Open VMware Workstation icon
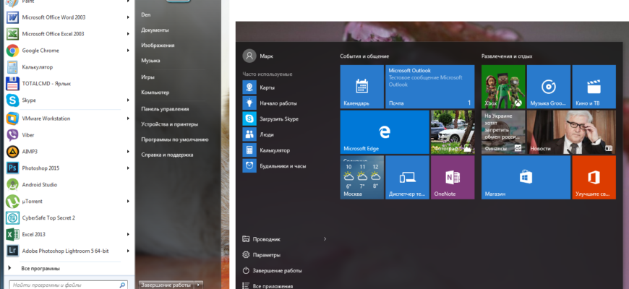This screenshot has width=629, height=289. coord(12,118)
